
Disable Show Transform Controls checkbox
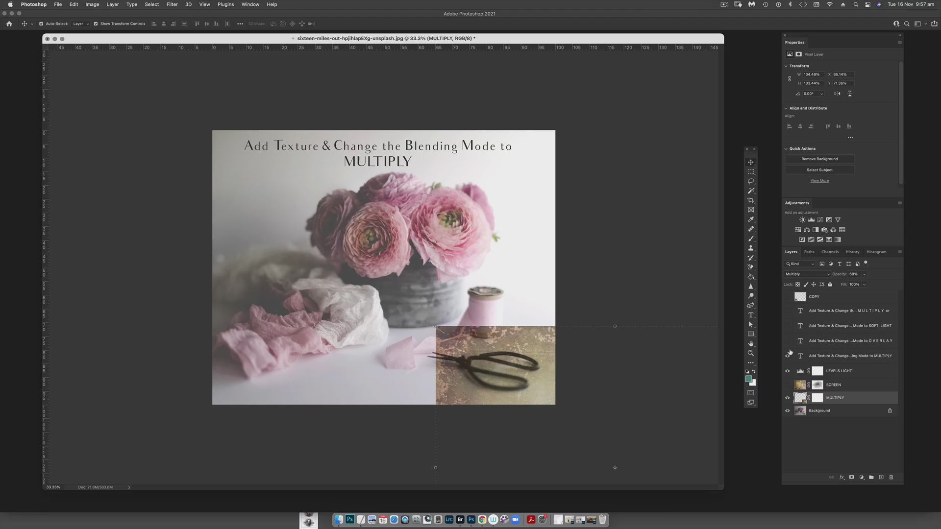point(96,24)
